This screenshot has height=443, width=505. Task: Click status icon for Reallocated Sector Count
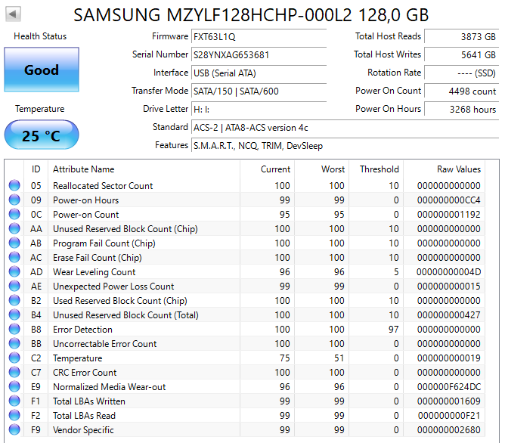14,186
